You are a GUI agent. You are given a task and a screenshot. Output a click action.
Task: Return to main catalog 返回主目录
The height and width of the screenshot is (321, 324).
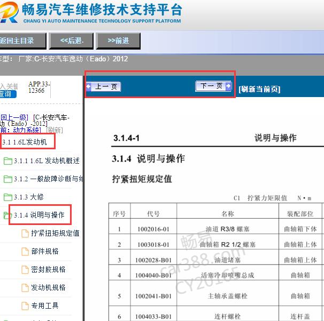tap(22, 41)
